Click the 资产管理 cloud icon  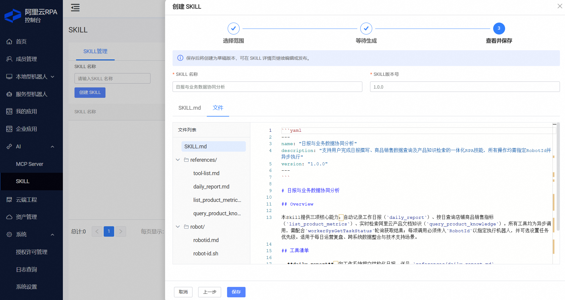click(x=9, y=217)
